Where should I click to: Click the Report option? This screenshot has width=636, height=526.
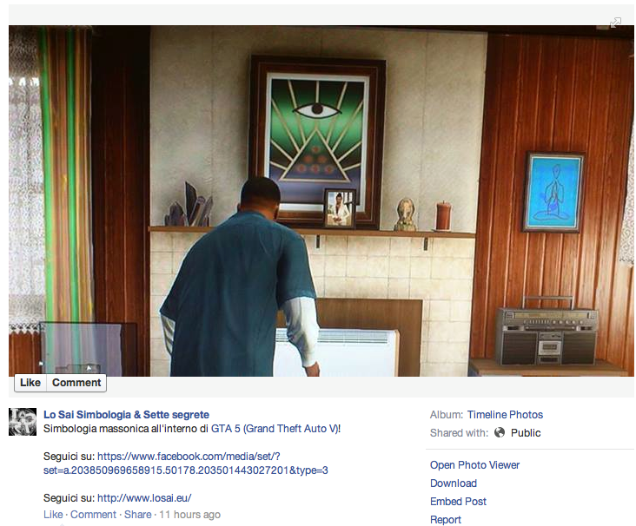coord(446,520)
